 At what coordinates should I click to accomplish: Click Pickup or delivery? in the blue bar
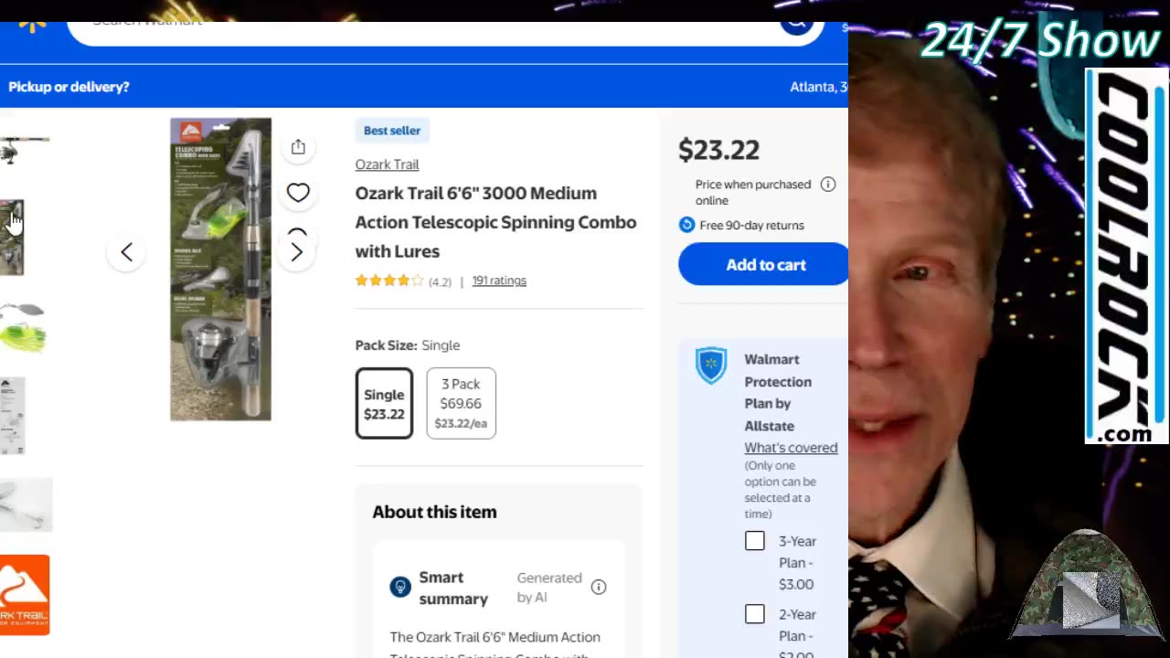(x=69, y=87)
